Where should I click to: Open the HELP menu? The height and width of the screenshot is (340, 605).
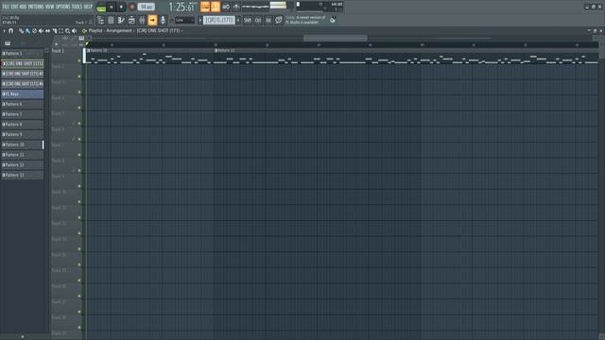coord(88,7)
